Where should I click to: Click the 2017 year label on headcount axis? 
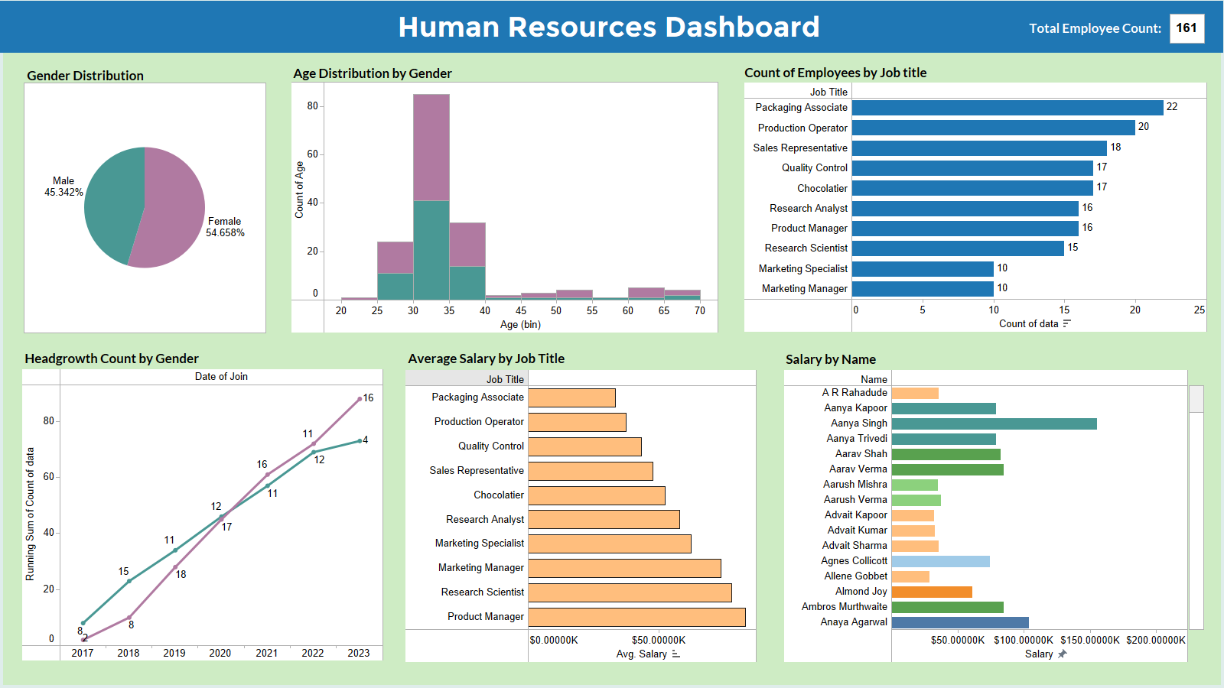point(82,654)
